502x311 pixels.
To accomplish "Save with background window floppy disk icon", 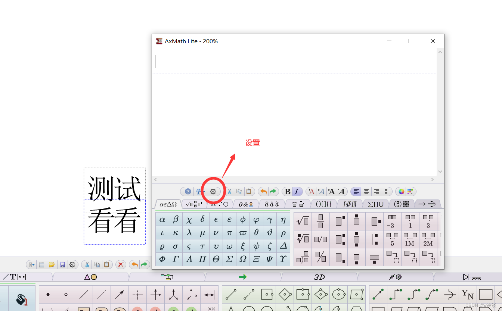I will 62,265.
